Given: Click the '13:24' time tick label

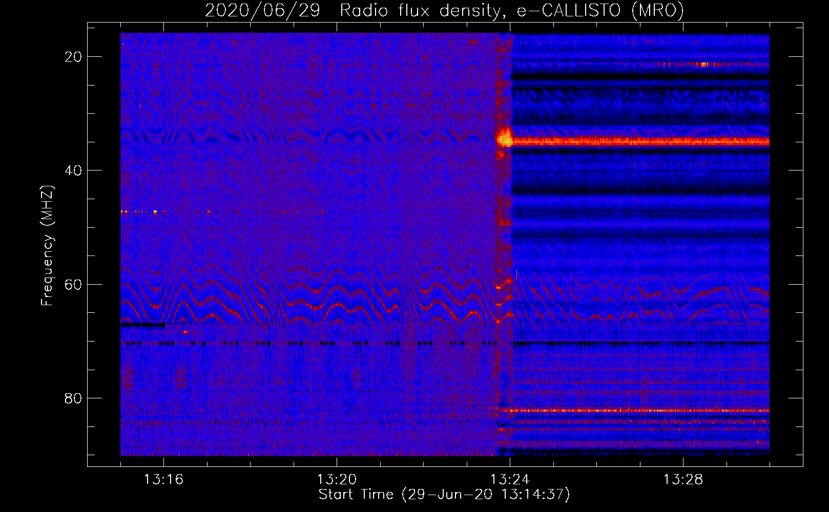Looking at the screenshot, I should (510, 480).
